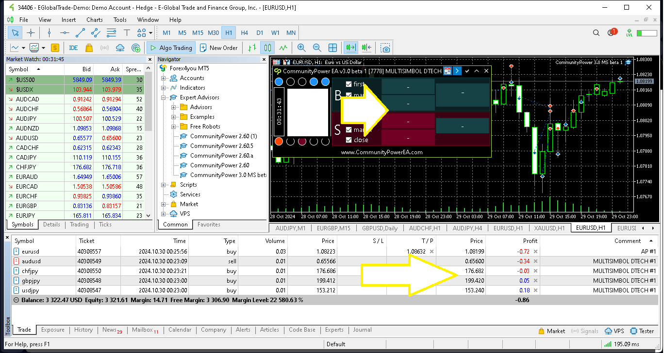
Task: Select the trendline drawing tool
Action: click(x=80, y=33)
